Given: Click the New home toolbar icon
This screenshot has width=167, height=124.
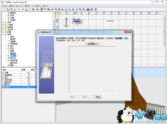Looking at the screenshot, I should [x=4, y=10].
